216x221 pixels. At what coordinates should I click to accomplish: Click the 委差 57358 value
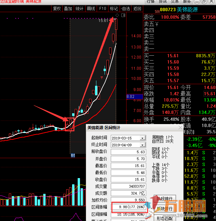pos(209,17)
